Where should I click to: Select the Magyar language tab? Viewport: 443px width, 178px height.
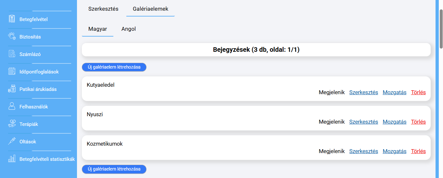(98, 29)
